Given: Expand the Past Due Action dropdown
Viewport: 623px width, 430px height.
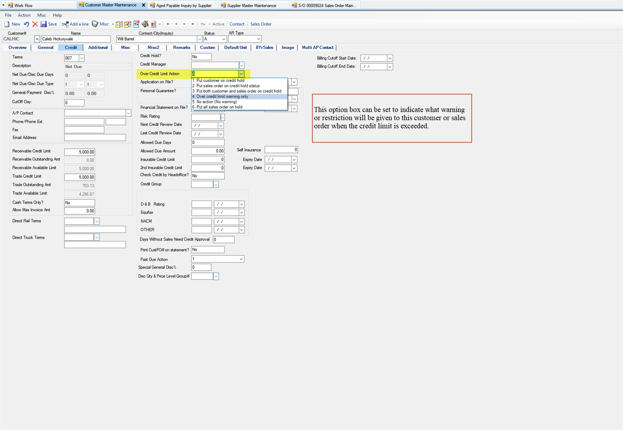Looking at the screenshot, I should point(241,259).
